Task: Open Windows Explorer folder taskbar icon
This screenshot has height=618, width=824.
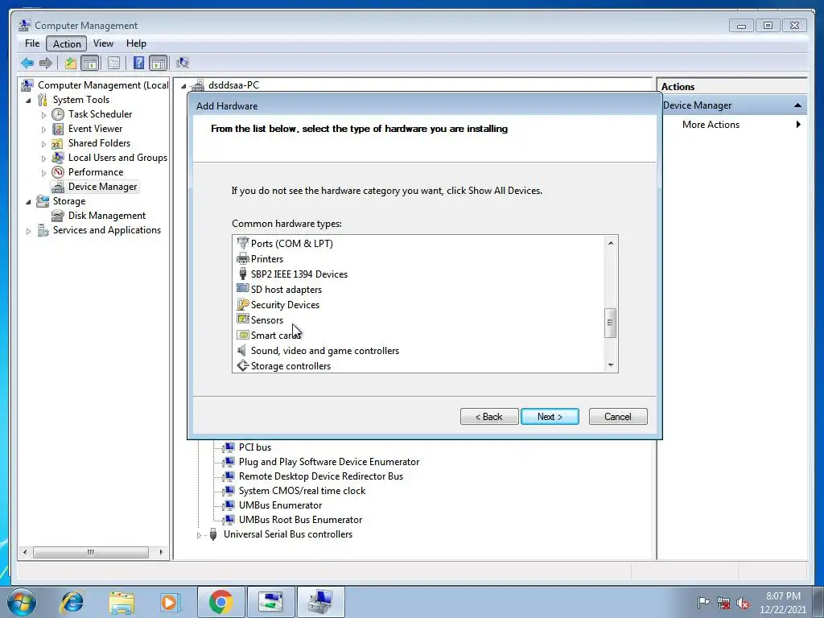Action: tap(122, 602)
